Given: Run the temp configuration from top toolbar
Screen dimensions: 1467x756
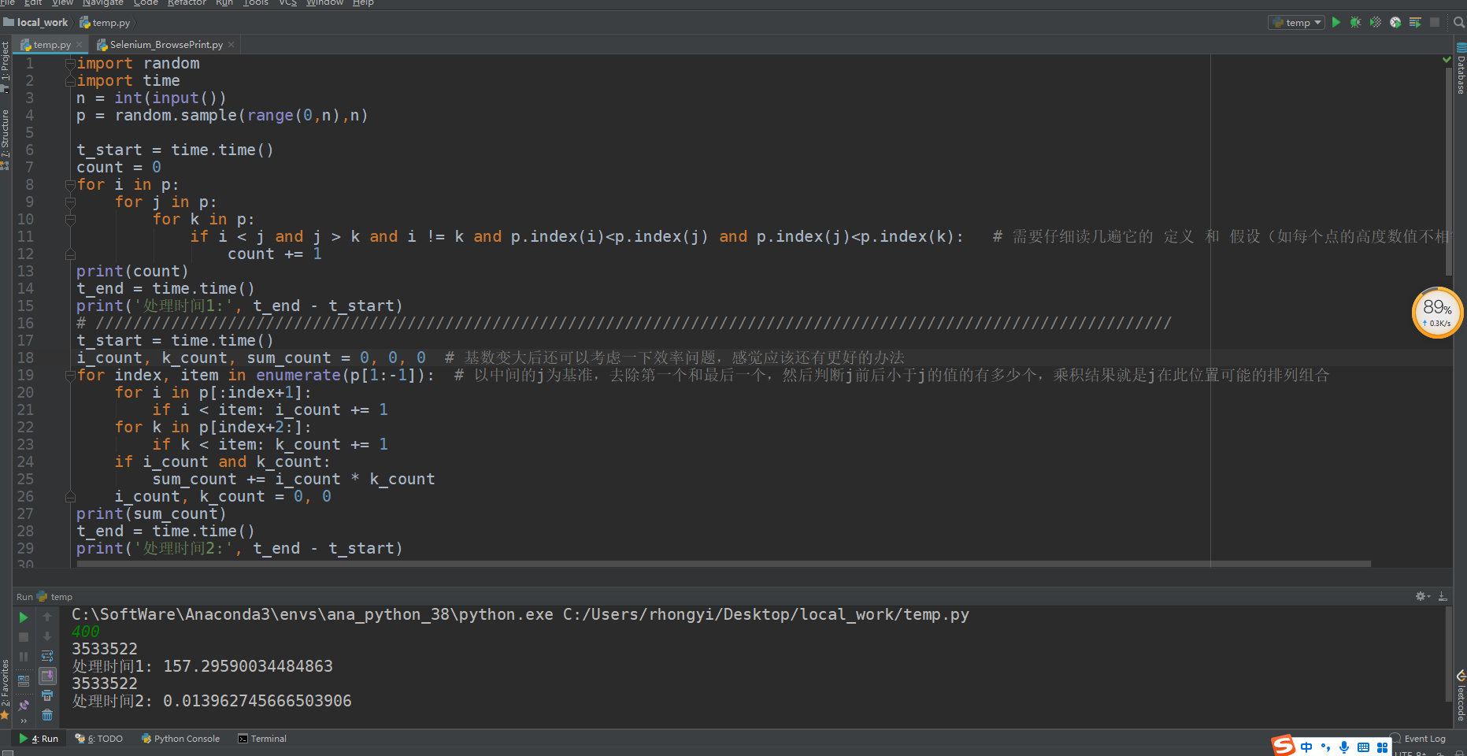Looking at the screenshot, I should coord(1336,22).
